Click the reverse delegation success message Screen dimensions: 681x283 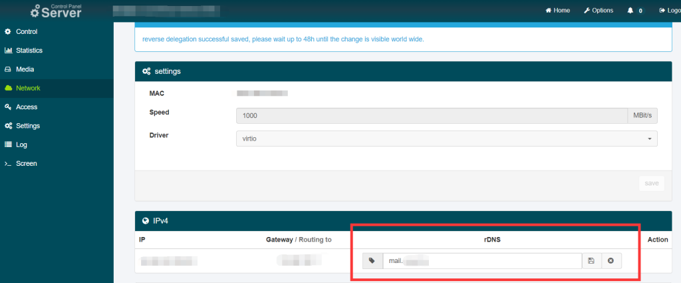click(283, 39)
